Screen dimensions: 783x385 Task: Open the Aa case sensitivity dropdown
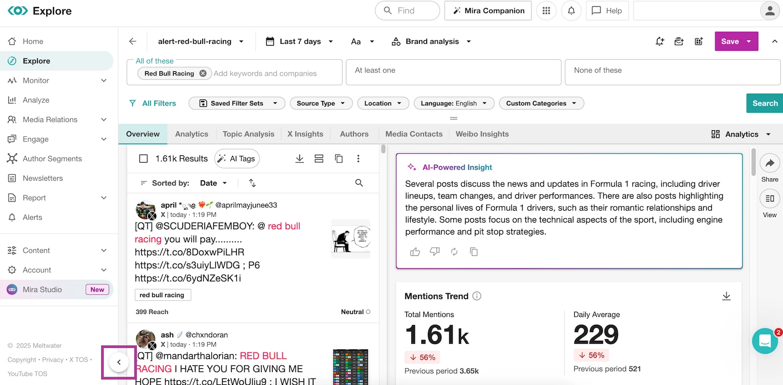coord(363,41)
